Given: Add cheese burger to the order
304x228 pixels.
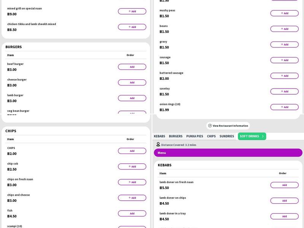Looking at the screenshot, I should coord(132,82).
